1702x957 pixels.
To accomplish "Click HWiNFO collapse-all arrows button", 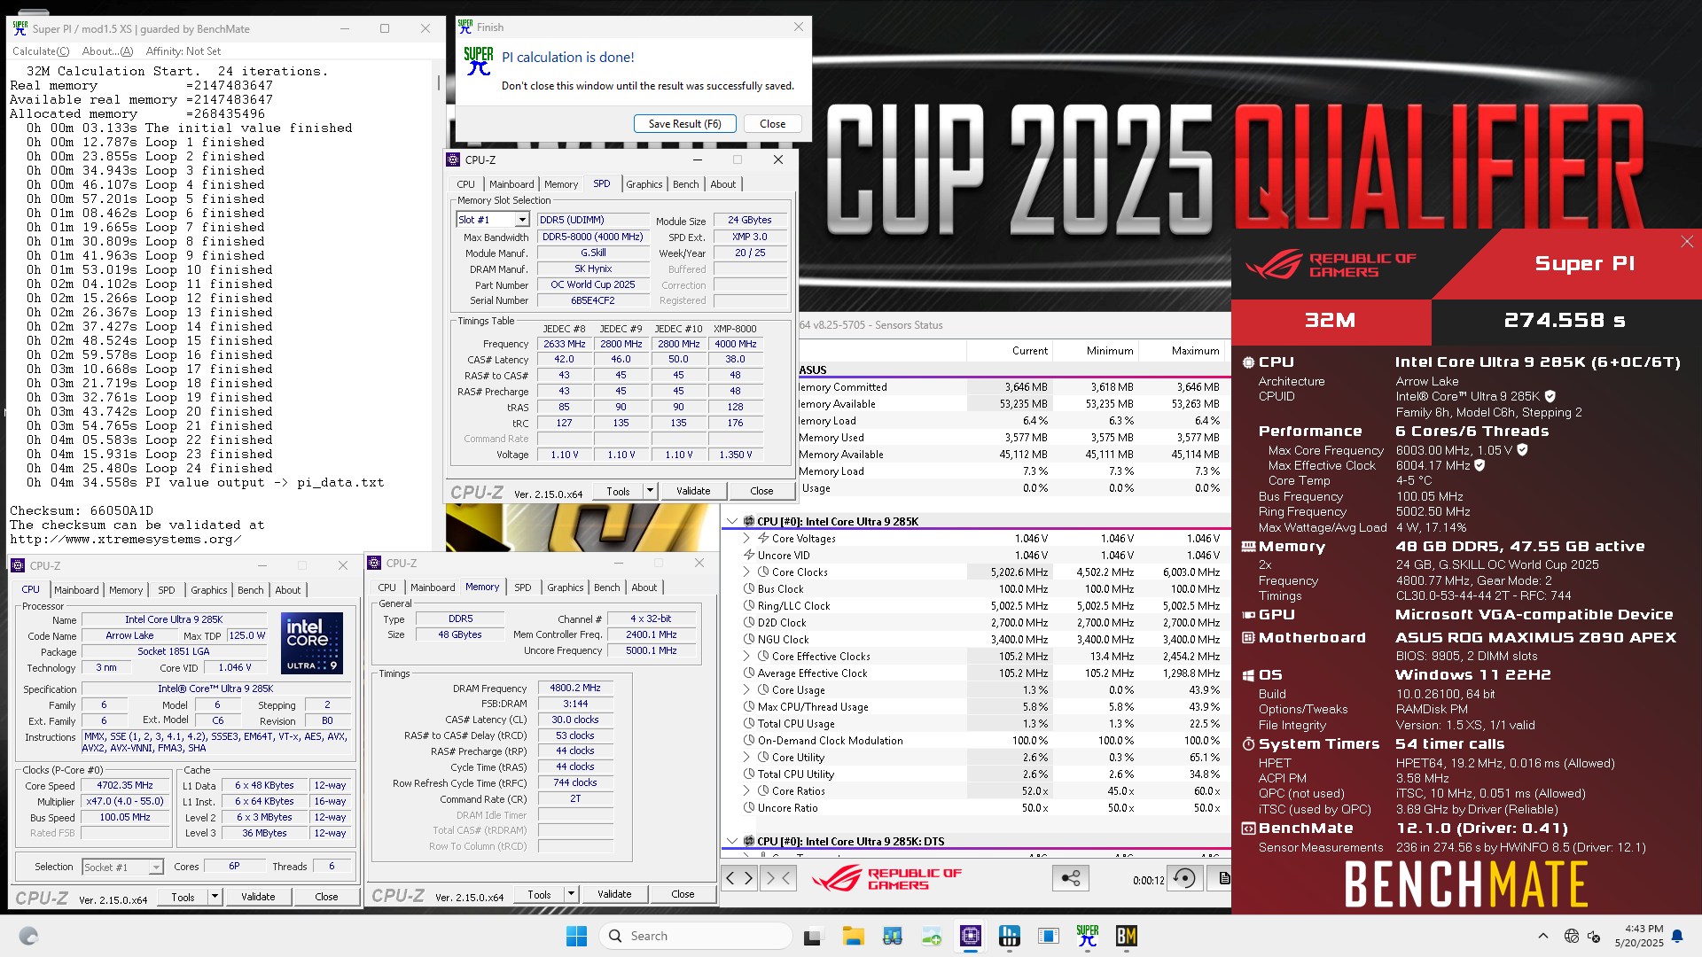I will click(778, 878).
